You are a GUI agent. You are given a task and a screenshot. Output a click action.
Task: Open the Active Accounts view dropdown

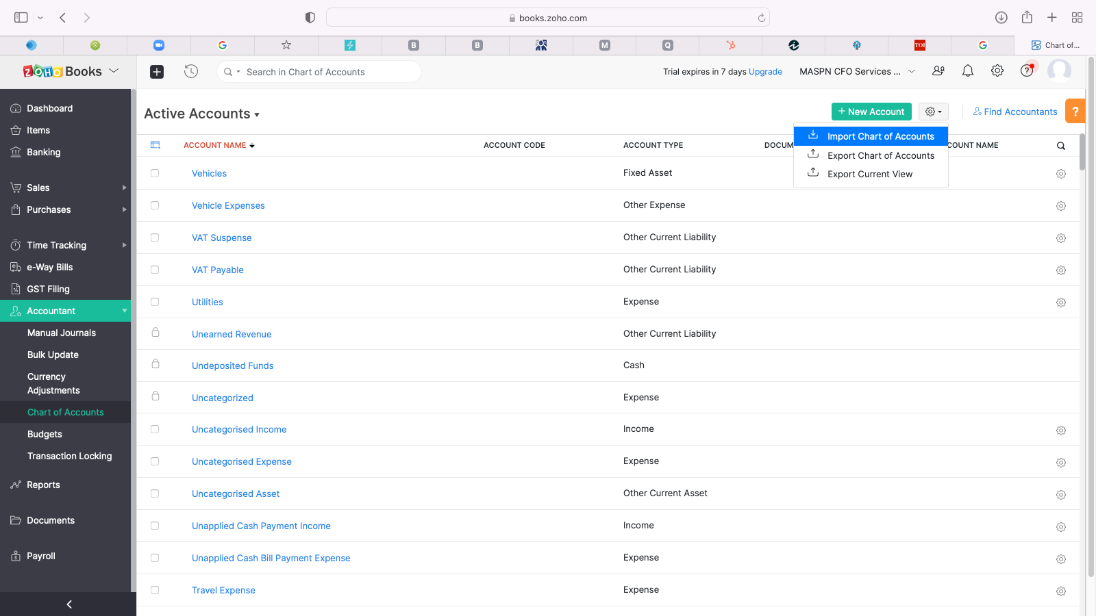[x=201, y=114]
